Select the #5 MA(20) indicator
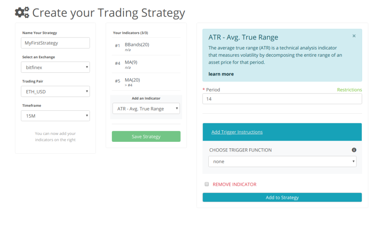This screenshot has height=225, width=384. (x=146, y=82)
